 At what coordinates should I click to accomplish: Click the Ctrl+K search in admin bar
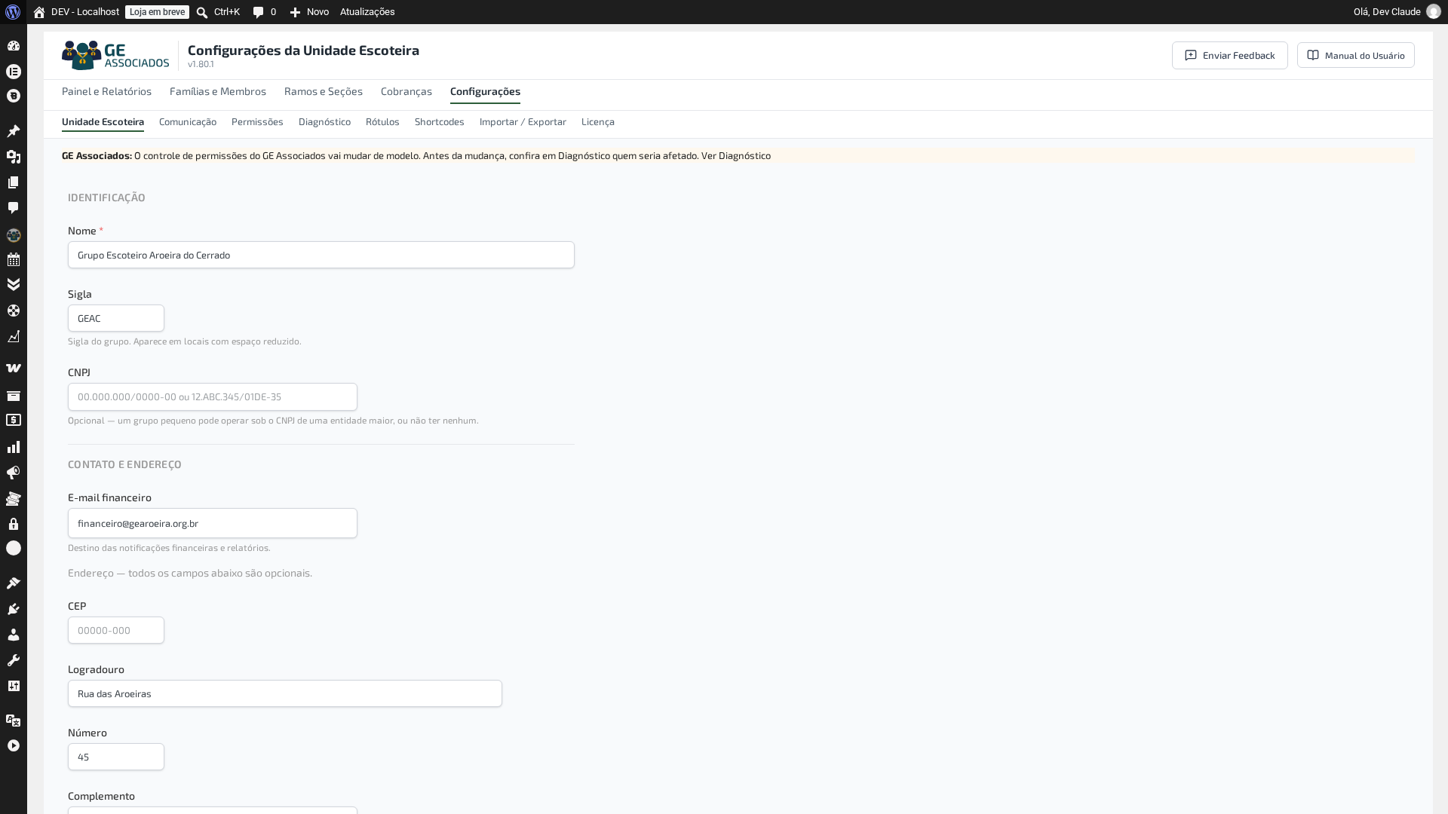(218, 12)
